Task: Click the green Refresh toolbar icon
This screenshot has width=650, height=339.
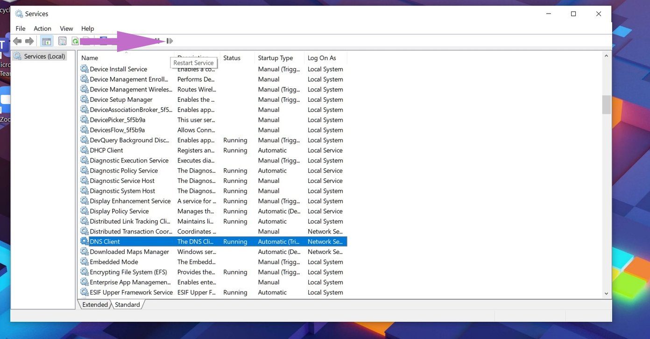Action: (x=75, y=41)
